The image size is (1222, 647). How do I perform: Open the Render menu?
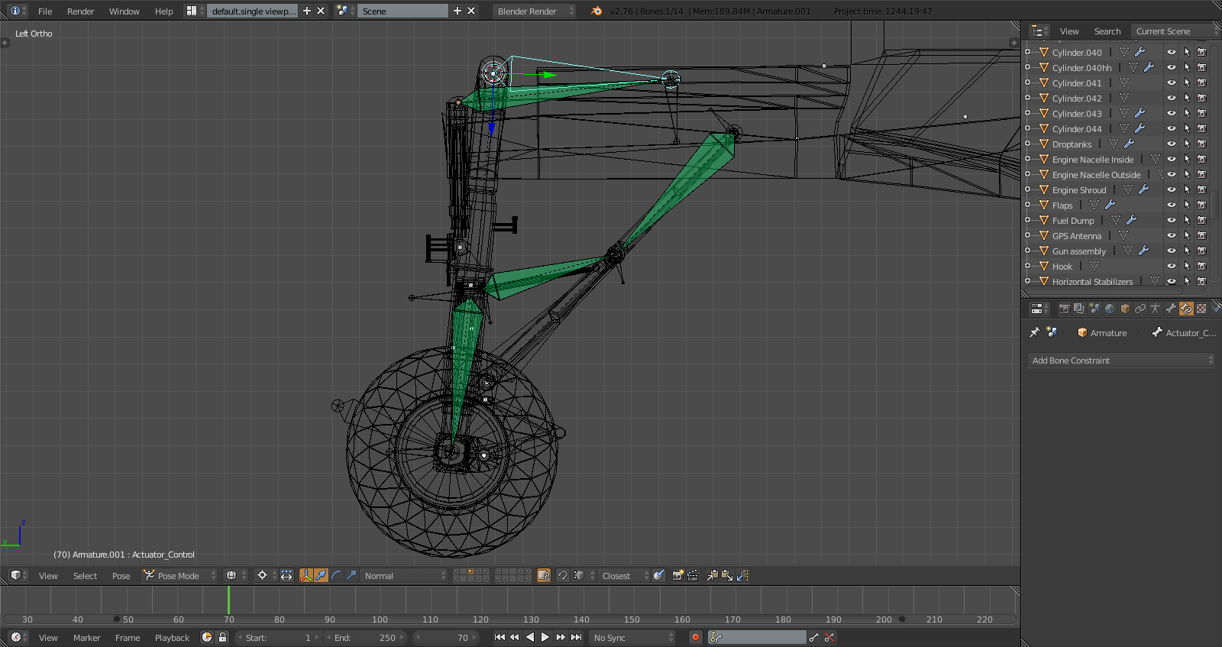(x=80, y=11)
